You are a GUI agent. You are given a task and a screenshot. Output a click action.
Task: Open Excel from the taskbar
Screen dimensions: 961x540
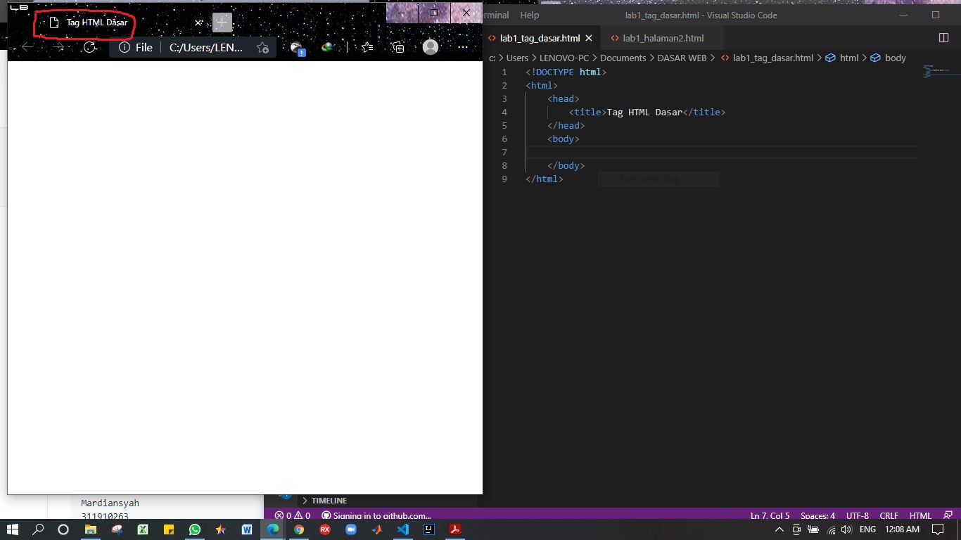coord(142,529)
